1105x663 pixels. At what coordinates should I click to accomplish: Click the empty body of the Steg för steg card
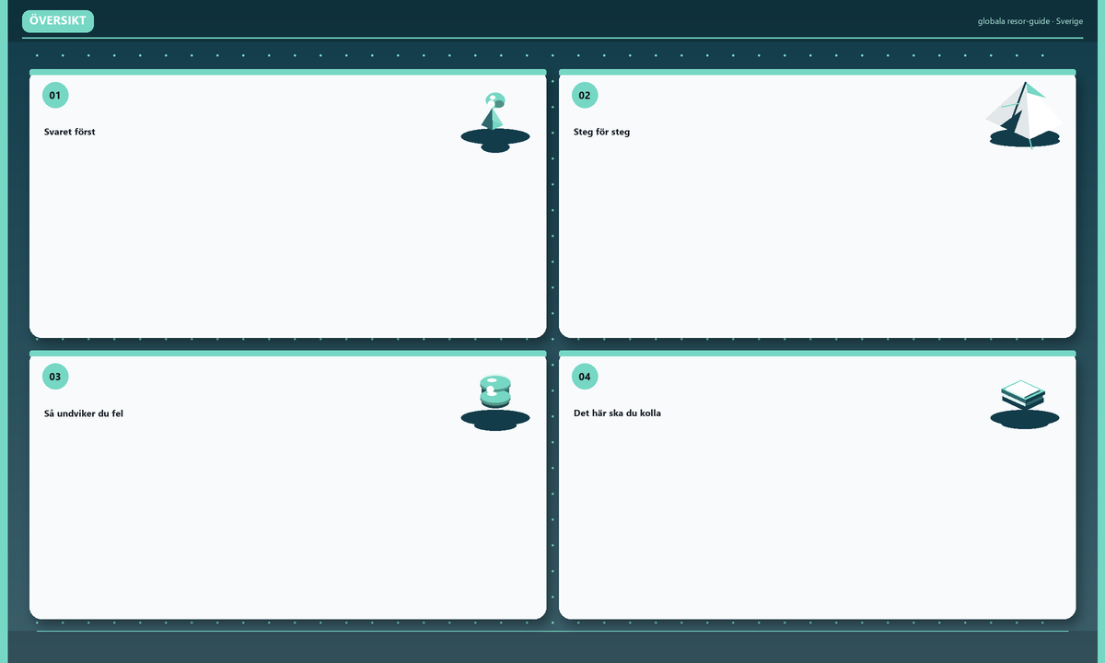[818, 239]
